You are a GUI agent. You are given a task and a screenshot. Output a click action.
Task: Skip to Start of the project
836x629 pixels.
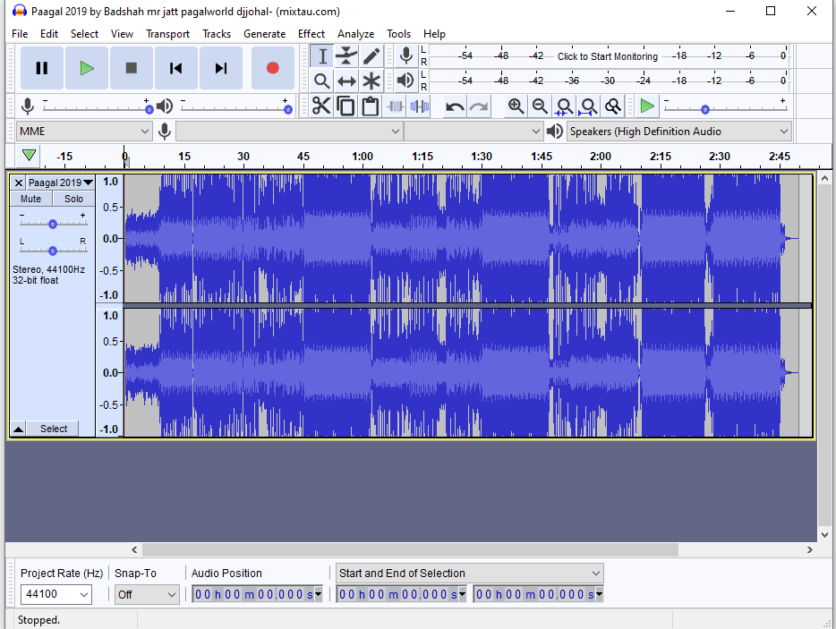[x=176, y=68]
